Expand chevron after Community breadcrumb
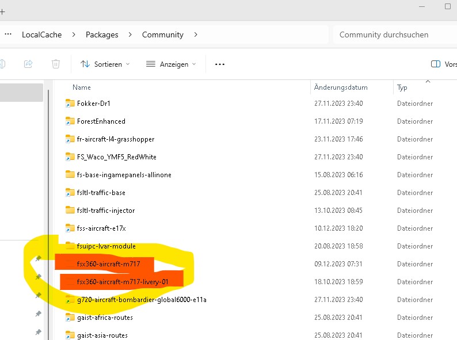This screenshot has height=340, width=457. click(x=196, y=35)
